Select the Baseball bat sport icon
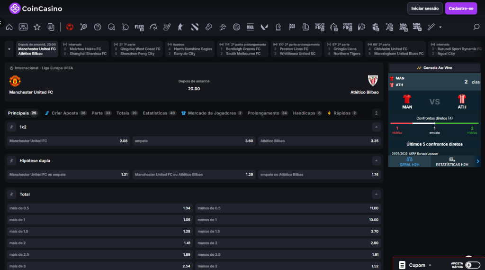The width and height of the screenshot is (485, 270). pyautogui.click(x=431, y=27)
